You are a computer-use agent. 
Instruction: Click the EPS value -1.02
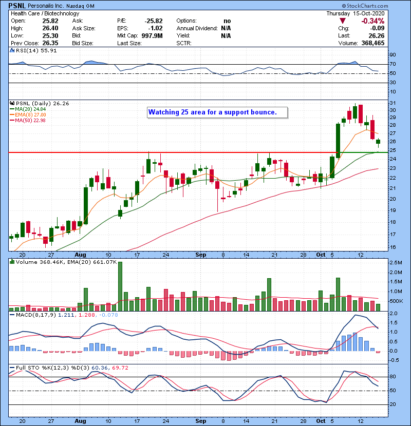pos(155,28)
